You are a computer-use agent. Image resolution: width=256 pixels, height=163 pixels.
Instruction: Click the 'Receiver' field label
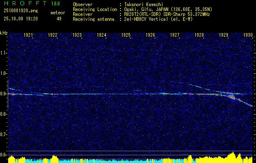click(83, 14)
